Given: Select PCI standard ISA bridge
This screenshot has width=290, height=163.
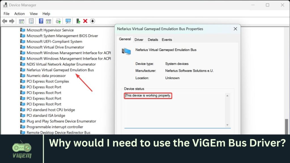Looking at the screenshot, I should [x=46, y=115].
